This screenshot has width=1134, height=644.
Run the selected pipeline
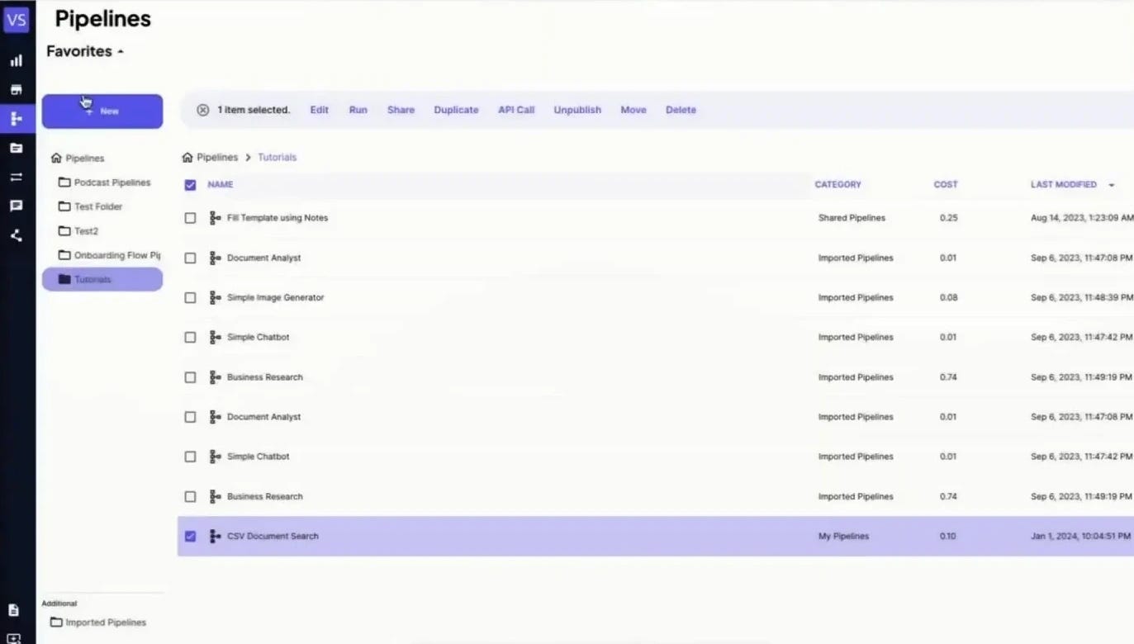tap(358, 109)
